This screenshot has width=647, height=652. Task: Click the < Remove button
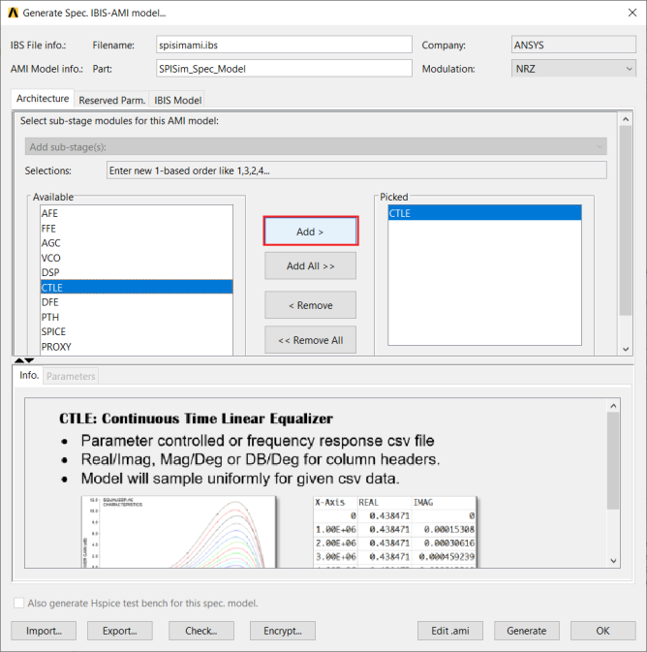pyautogui.click(x=311, y=305)
